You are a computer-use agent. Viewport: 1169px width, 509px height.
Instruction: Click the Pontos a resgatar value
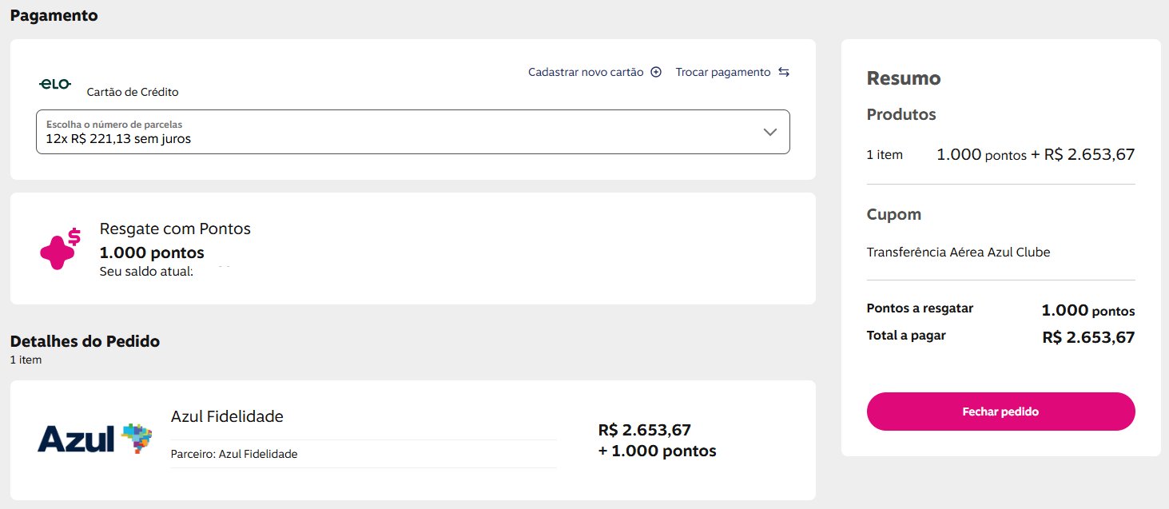[1087, 311]
